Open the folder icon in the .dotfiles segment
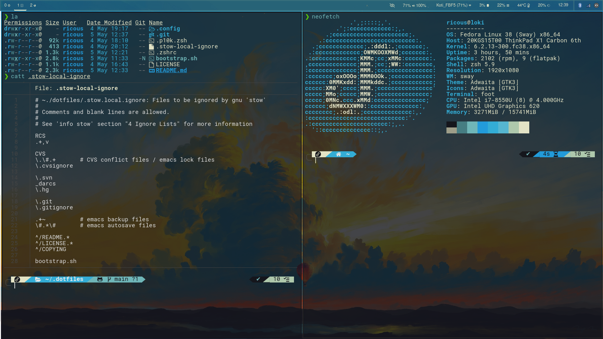Image resolution: width=603 pixels, height=339 pixels. click(38, 279)
